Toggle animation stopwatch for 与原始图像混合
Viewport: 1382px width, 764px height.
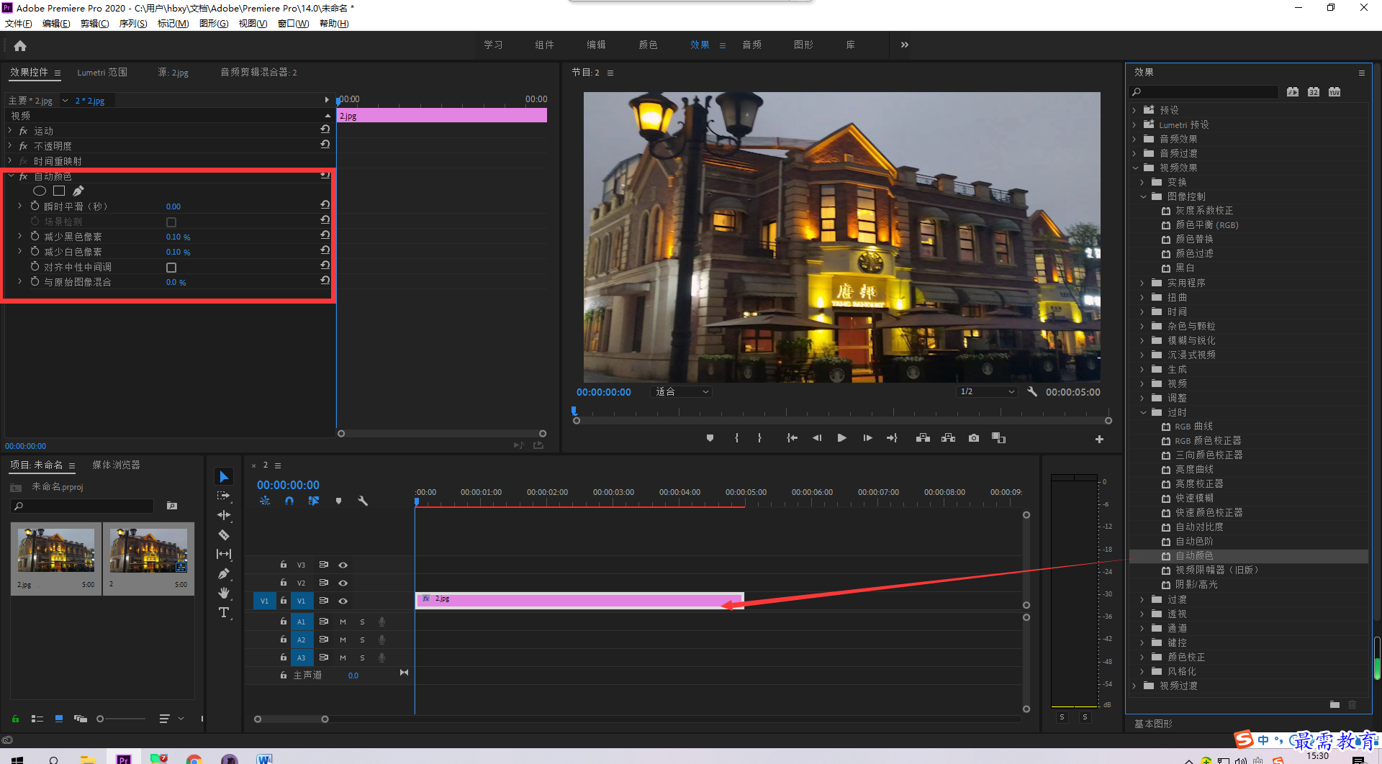pyautogui.click(x=35, y=281)
